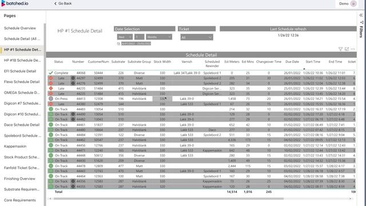Click the green status circle for ticket 44484

pyautogui.click(x=51, y=135)
